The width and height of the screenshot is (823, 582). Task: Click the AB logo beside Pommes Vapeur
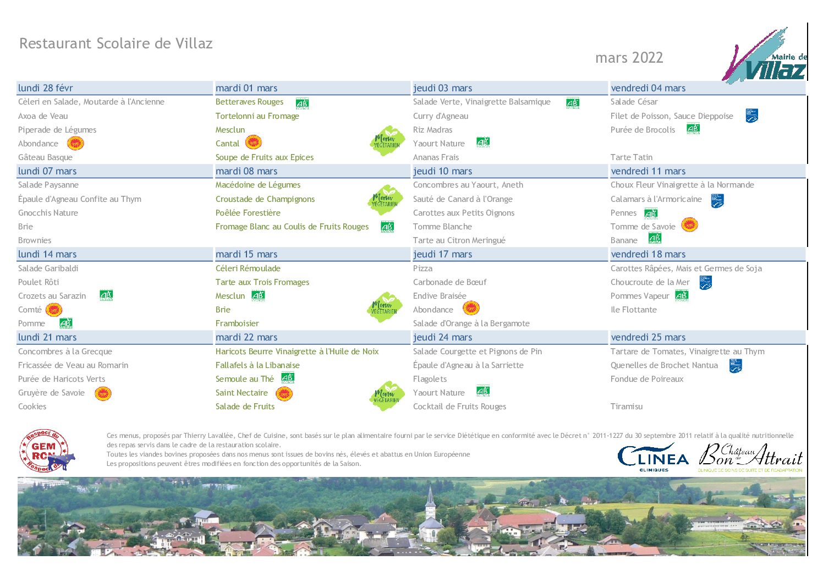(682, 295)
